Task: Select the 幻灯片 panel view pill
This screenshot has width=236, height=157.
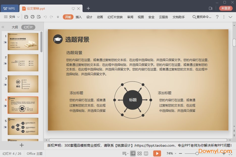Action: pyautogui.click(x=28, y=27)
